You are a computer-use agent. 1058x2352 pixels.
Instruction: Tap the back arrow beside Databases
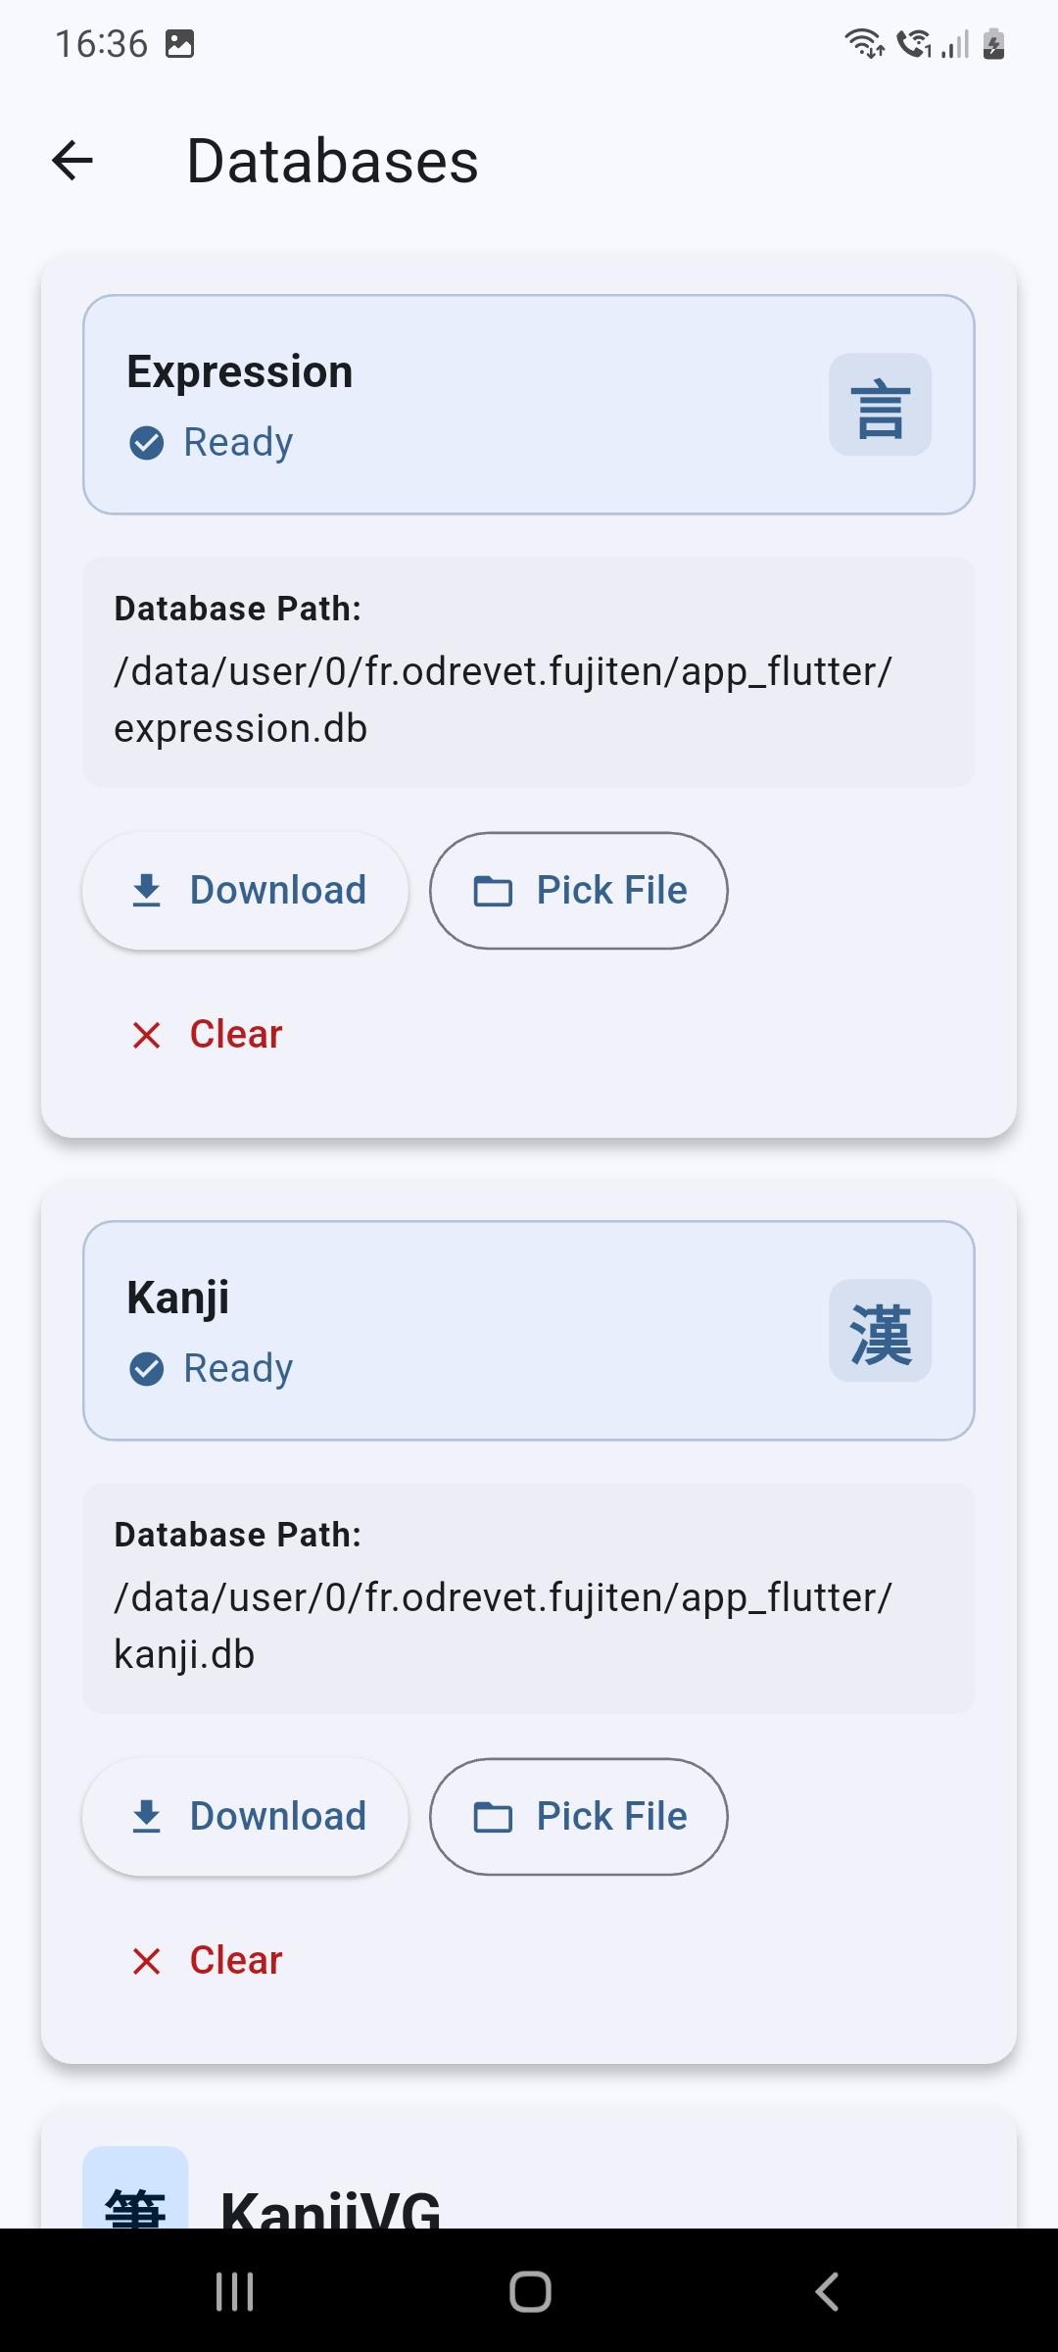point(72,161)
